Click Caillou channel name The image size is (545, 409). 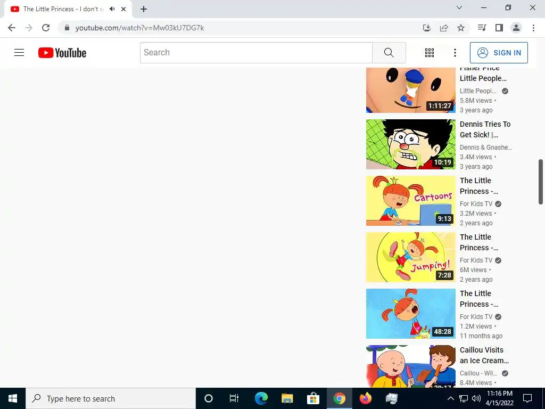(x=478, y=373)
